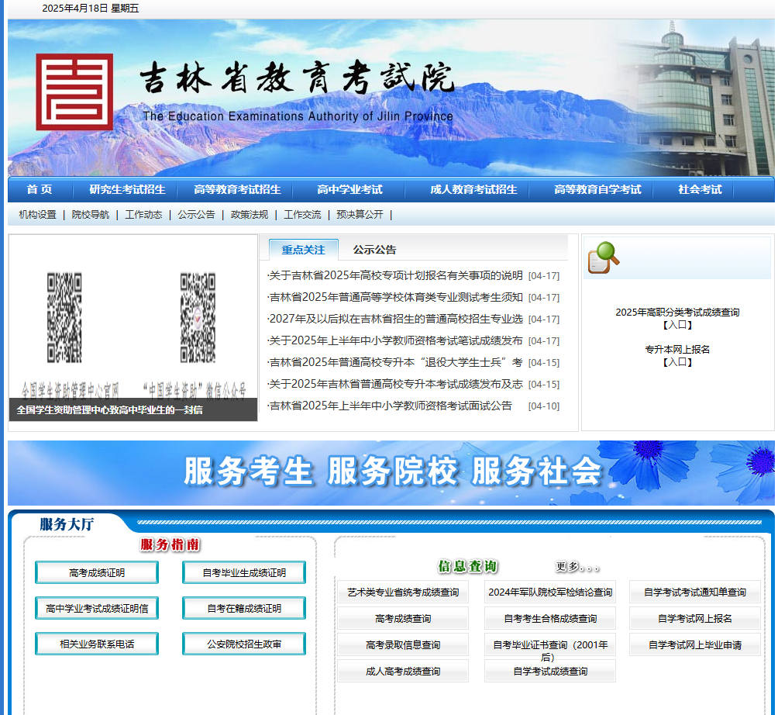Select 首页 in the navigation bar
Screen dimensions: 778x715
click(x=38, y=188)
